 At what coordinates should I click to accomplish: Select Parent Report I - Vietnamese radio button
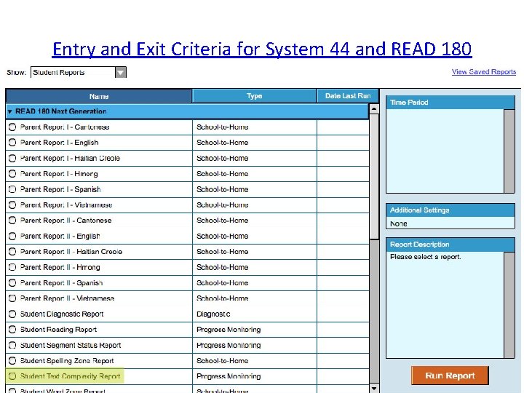coord(12,205)
